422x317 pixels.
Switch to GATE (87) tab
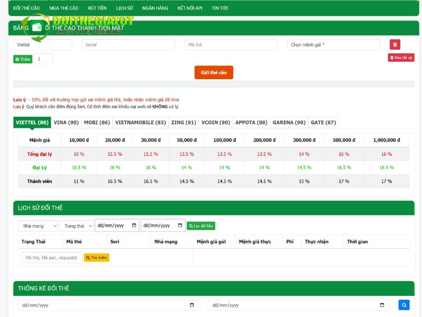pos(323,123)
